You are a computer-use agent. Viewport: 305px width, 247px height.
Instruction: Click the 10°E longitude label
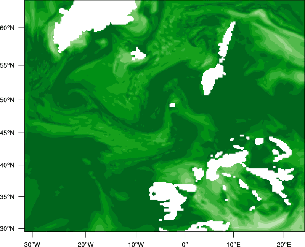click(233, 244)
